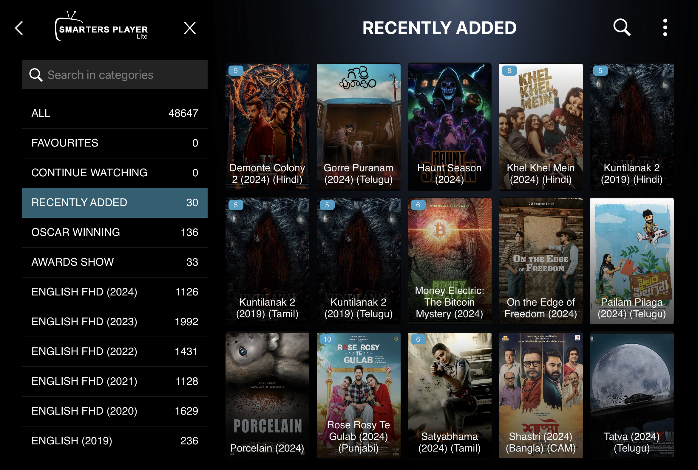This screenshot has height=470, width=698.
Task: Open Kuntilanak 2 (2019) (Tamil) poster
Action: (267, 261)
